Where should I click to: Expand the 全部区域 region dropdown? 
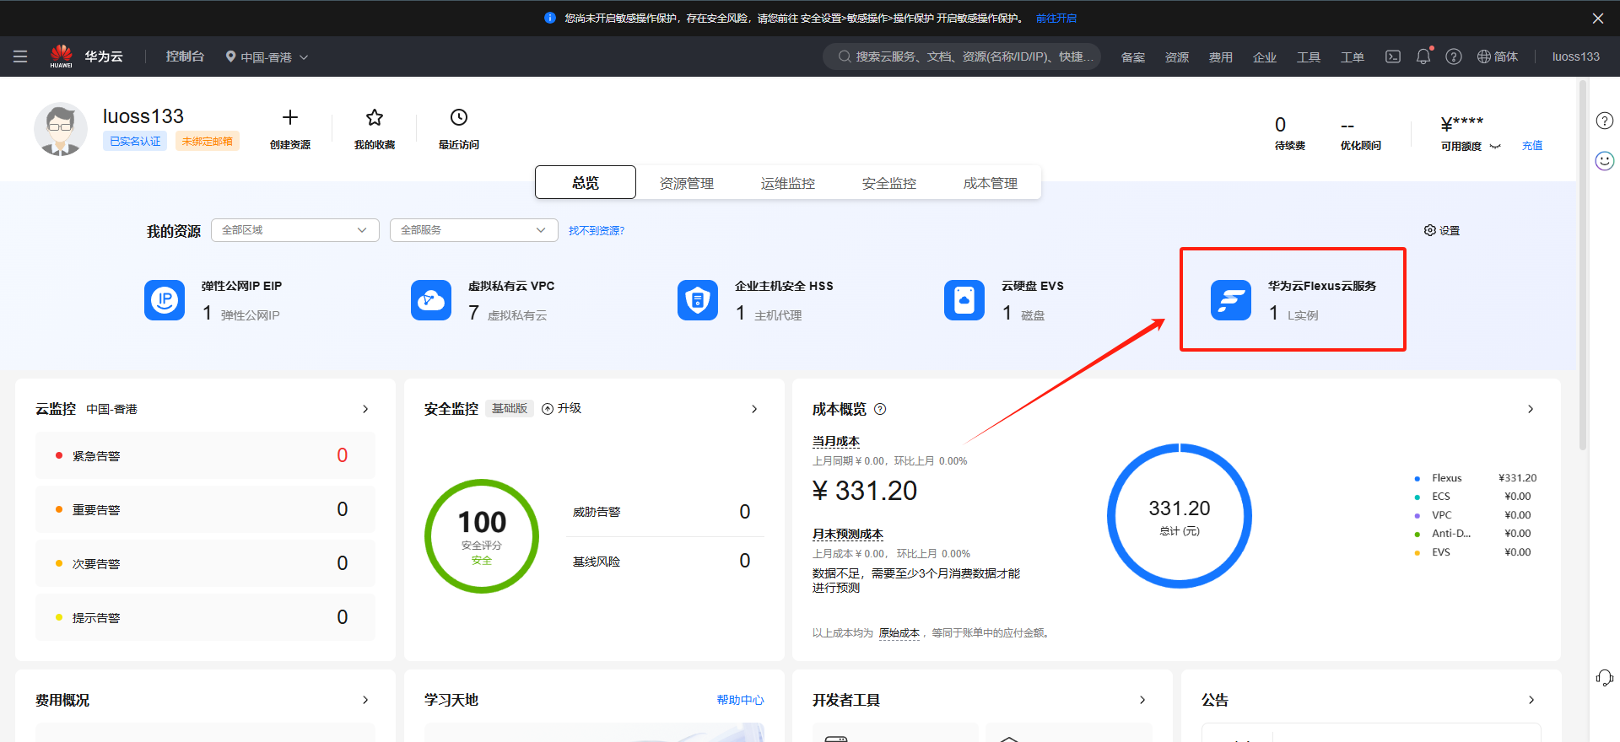coord(294,230)
